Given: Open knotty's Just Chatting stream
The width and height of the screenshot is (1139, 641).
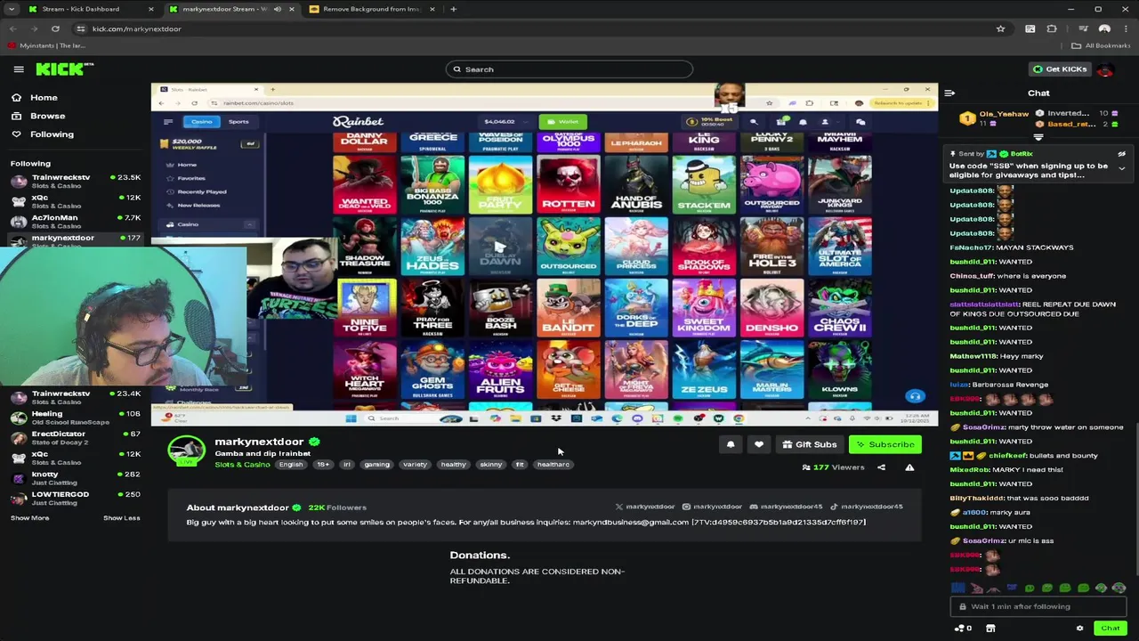Looking at the screenshot, I should point(75,478).
